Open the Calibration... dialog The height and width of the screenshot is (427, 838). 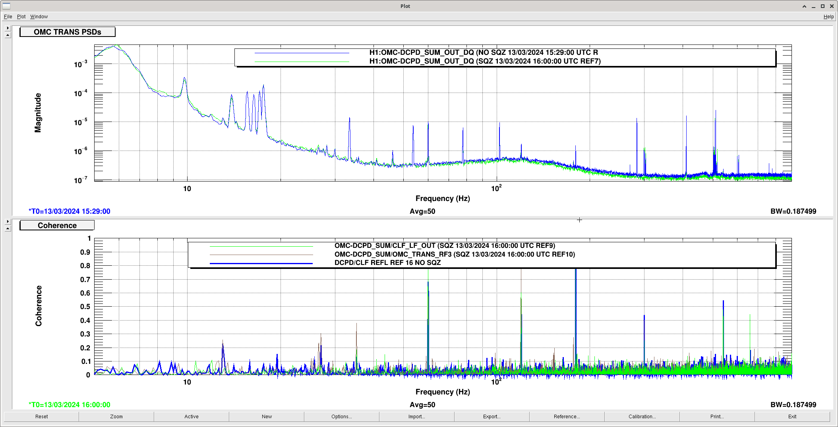click(642, 417)
